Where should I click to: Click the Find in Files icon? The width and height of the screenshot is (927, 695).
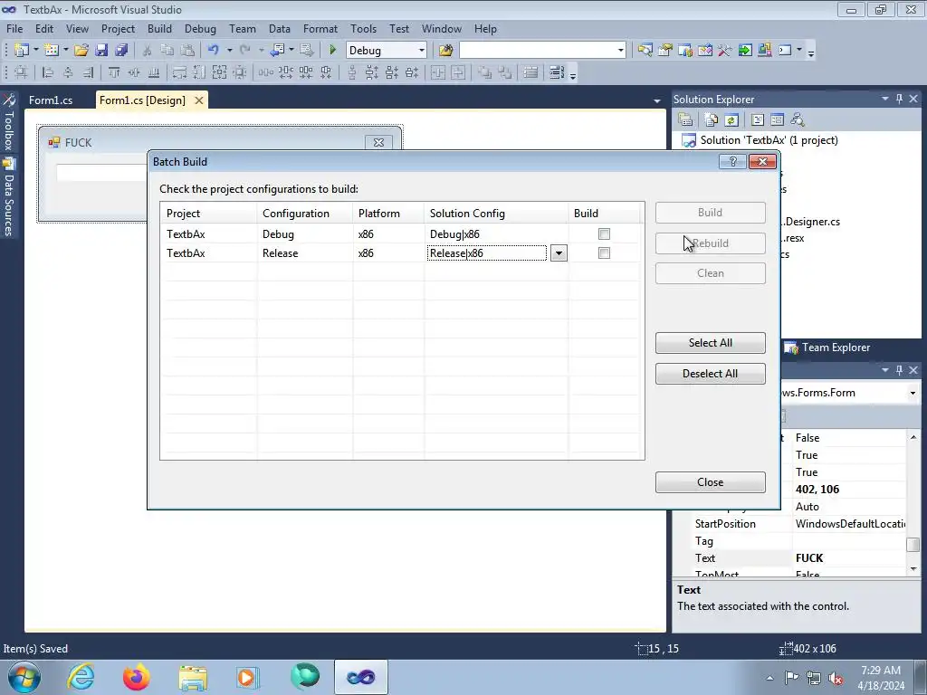tap(445, 51)
